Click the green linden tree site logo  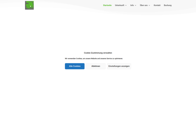point(29,5)
